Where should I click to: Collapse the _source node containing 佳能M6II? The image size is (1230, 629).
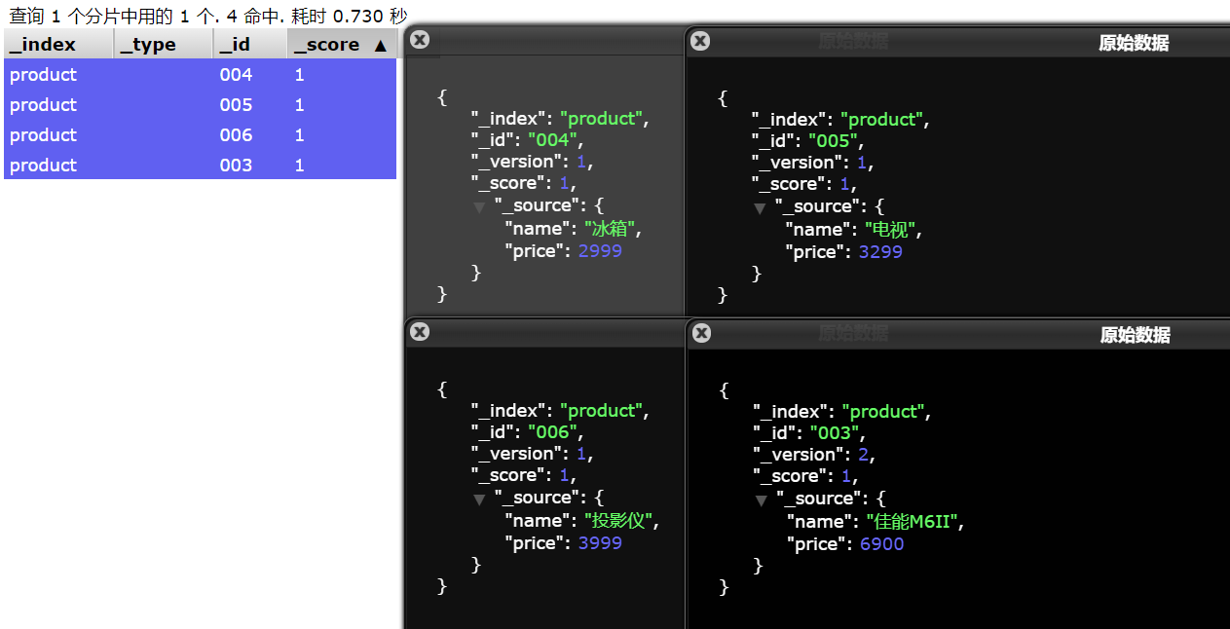[761, 499]
